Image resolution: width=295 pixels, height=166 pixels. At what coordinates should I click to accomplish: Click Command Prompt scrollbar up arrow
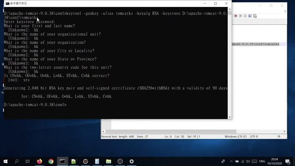coord(230,9)
